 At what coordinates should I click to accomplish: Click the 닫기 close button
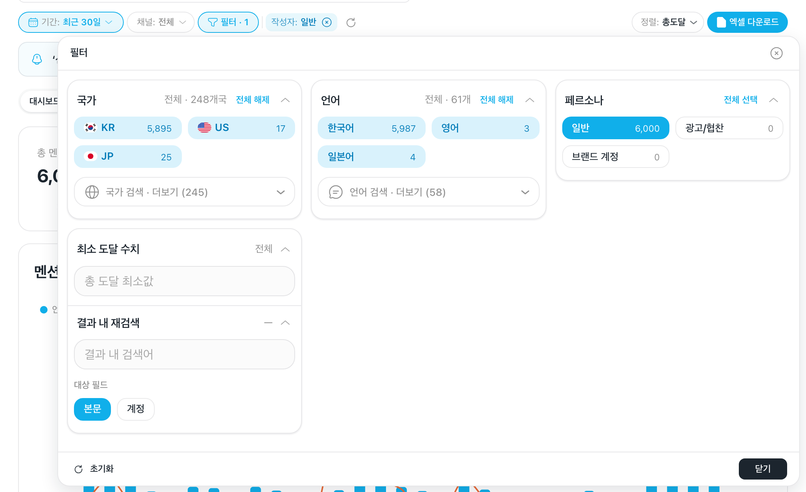click(x=763, y=469)
